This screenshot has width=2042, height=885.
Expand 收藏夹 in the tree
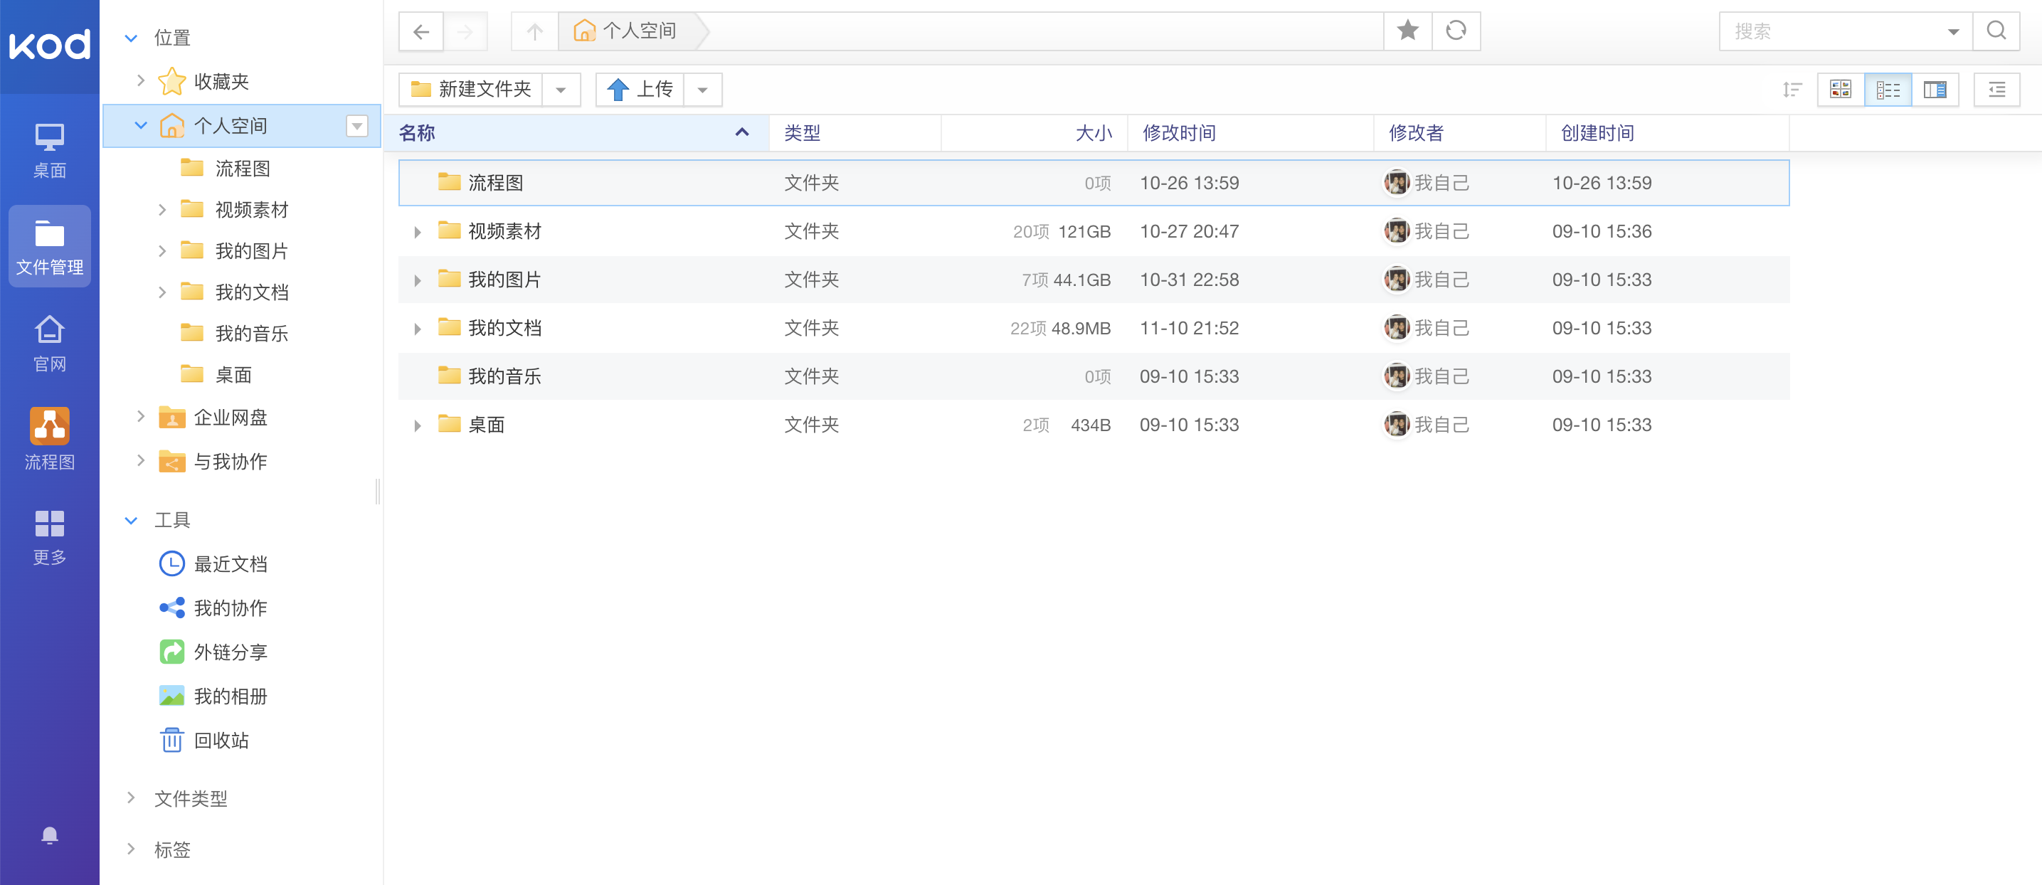(140, 80)
